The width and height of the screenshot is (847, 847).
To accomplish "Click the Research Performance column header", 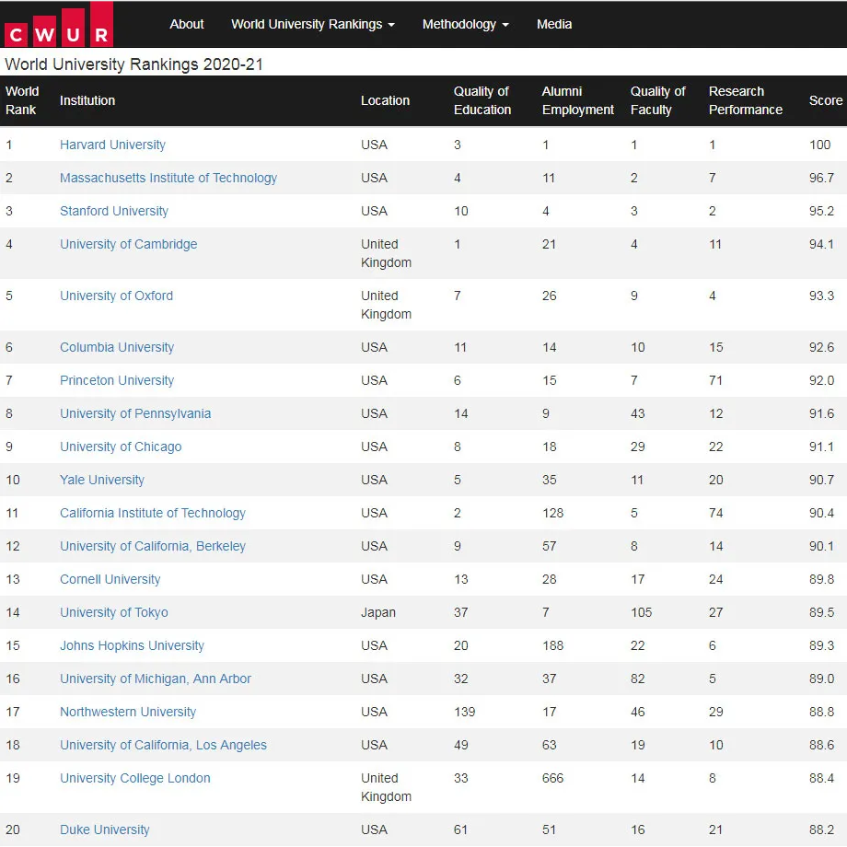I will coord(745,100).
